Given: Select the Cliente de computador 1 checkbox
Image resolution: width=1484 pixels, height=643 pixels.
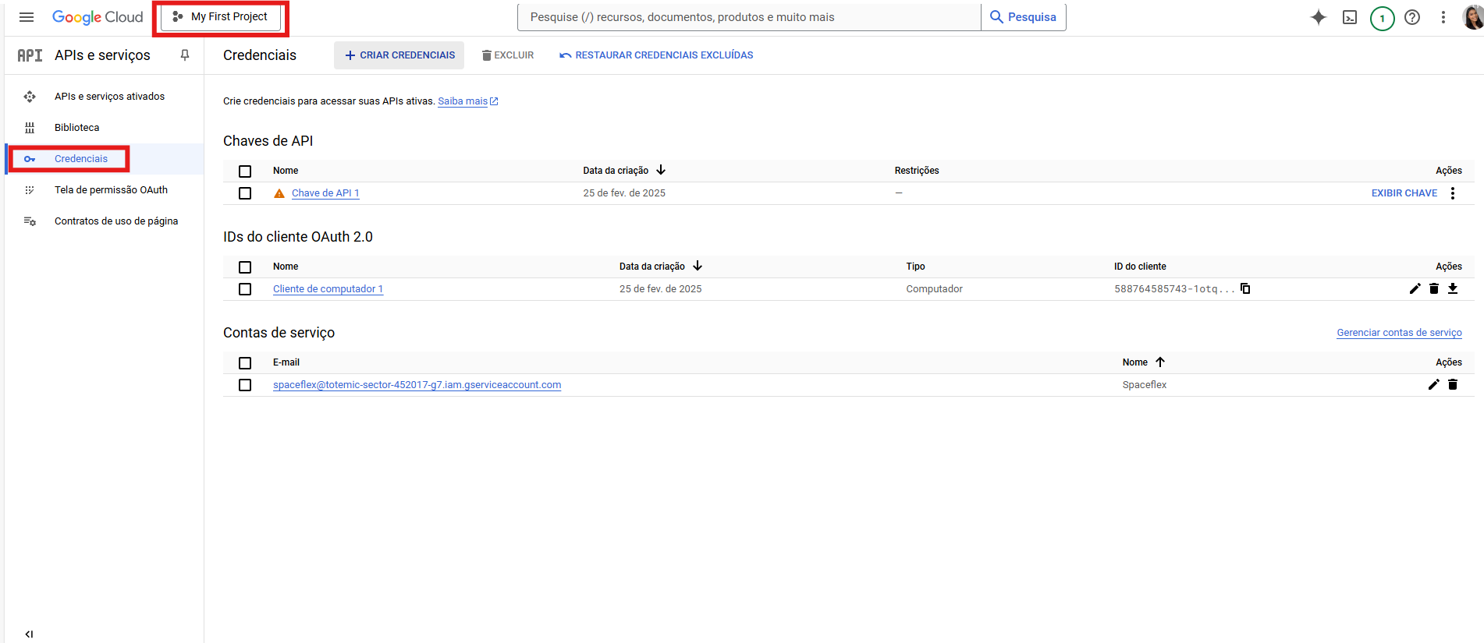Looking at the screenshot, I should (245, 289).
